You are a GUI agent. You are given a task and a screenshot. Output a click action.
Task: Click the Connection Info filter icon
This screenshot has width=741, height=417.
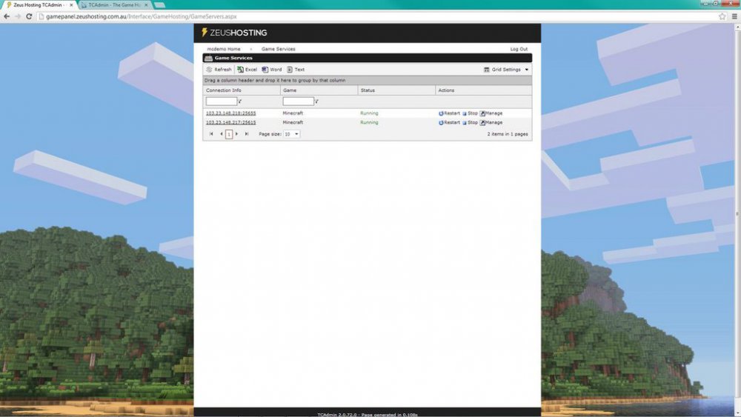(x=240, y=101)
